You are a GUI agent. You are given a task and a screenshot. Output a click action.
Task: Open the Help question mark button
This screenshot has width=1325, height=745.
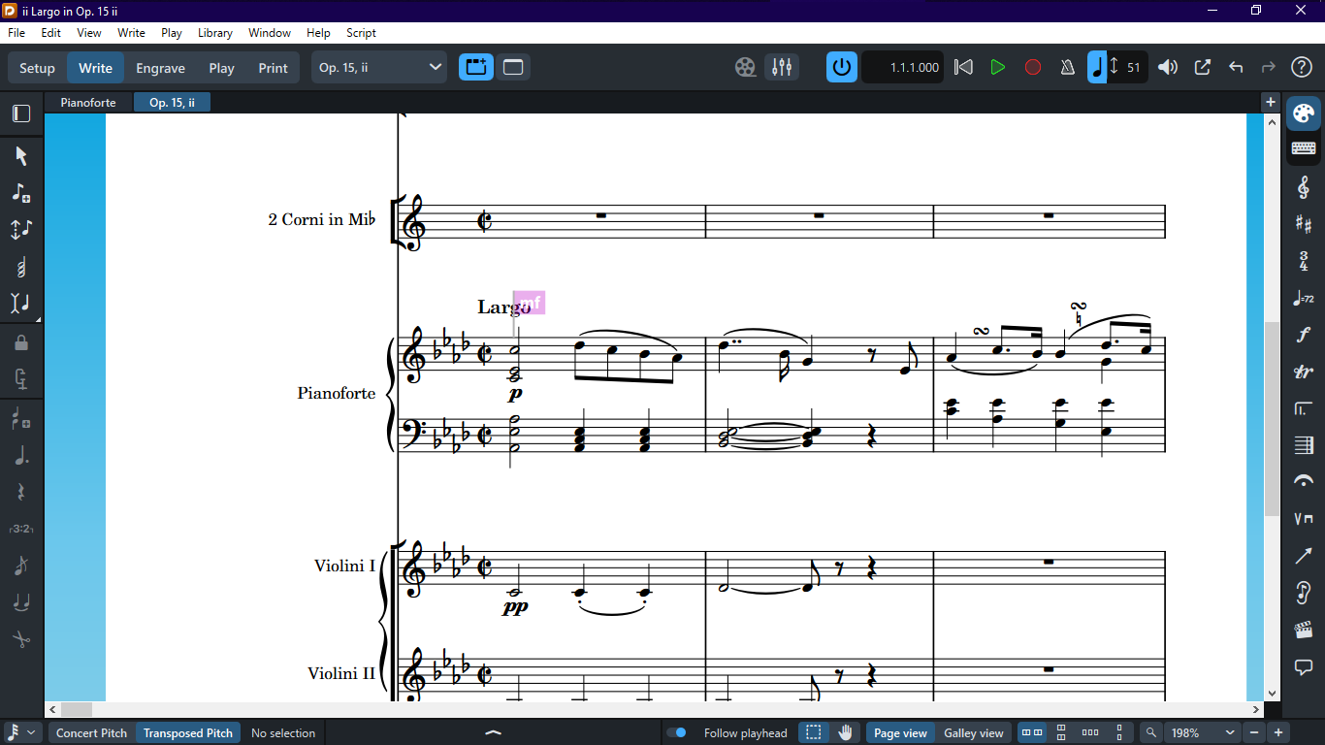pyautogui.click(x=1302, y=67)
